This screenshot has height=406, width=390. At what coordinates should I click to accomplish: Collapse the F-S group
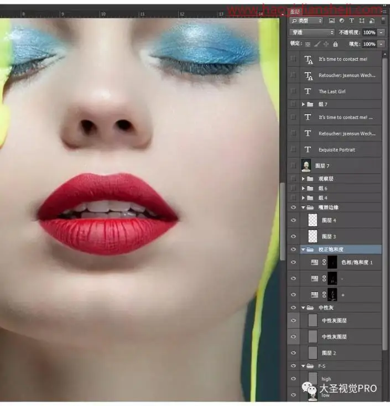click(303, 366)
